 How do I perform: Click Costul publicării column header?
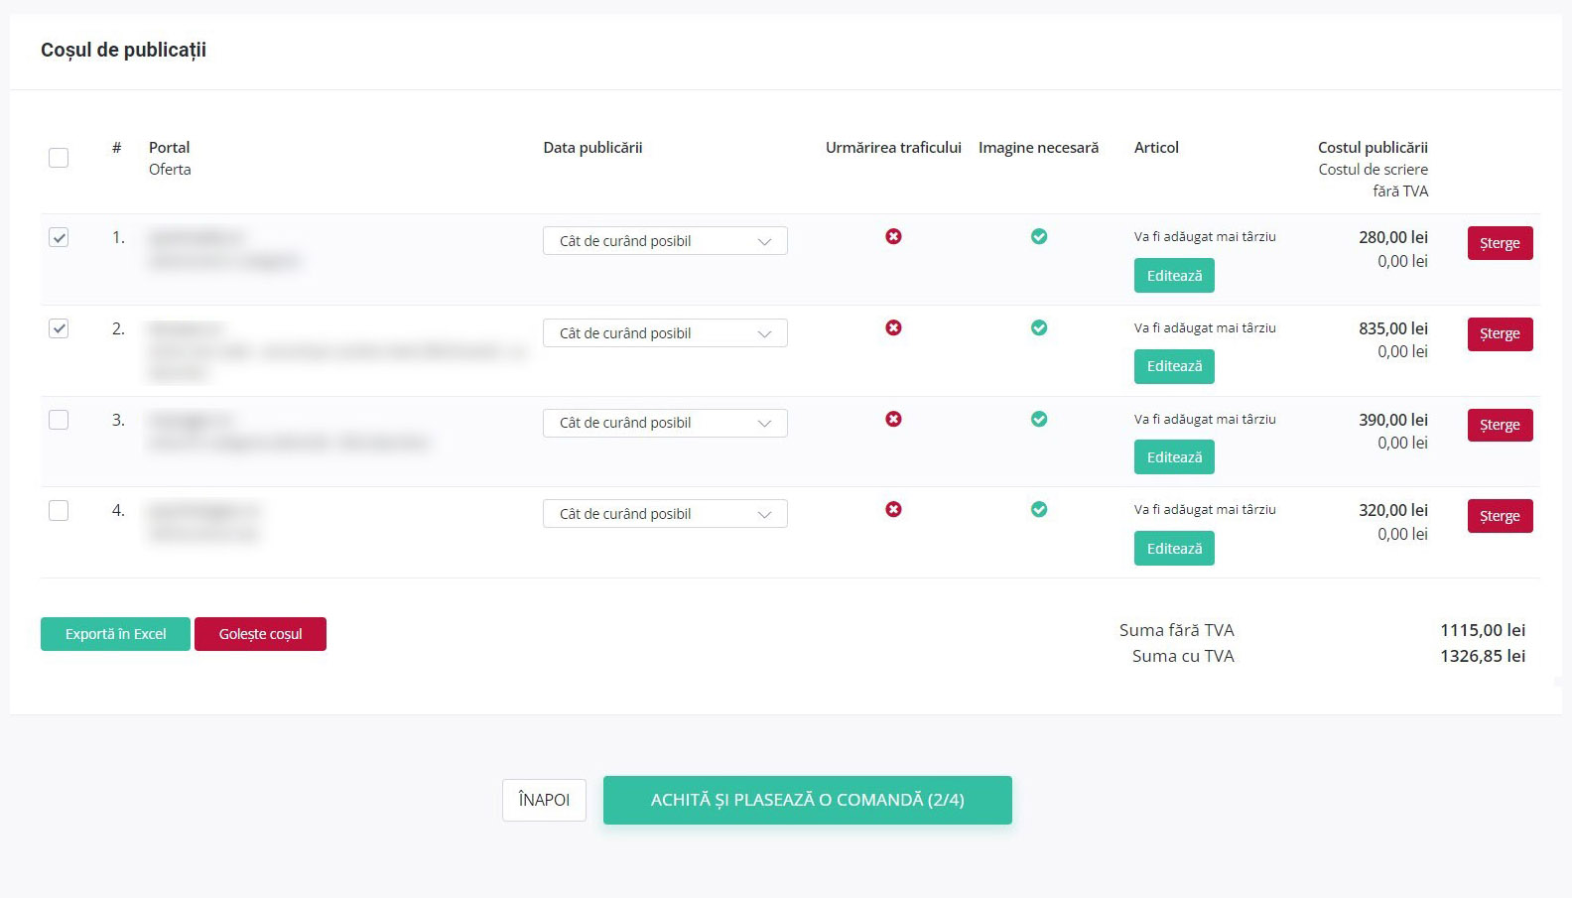coord(1373,148)
